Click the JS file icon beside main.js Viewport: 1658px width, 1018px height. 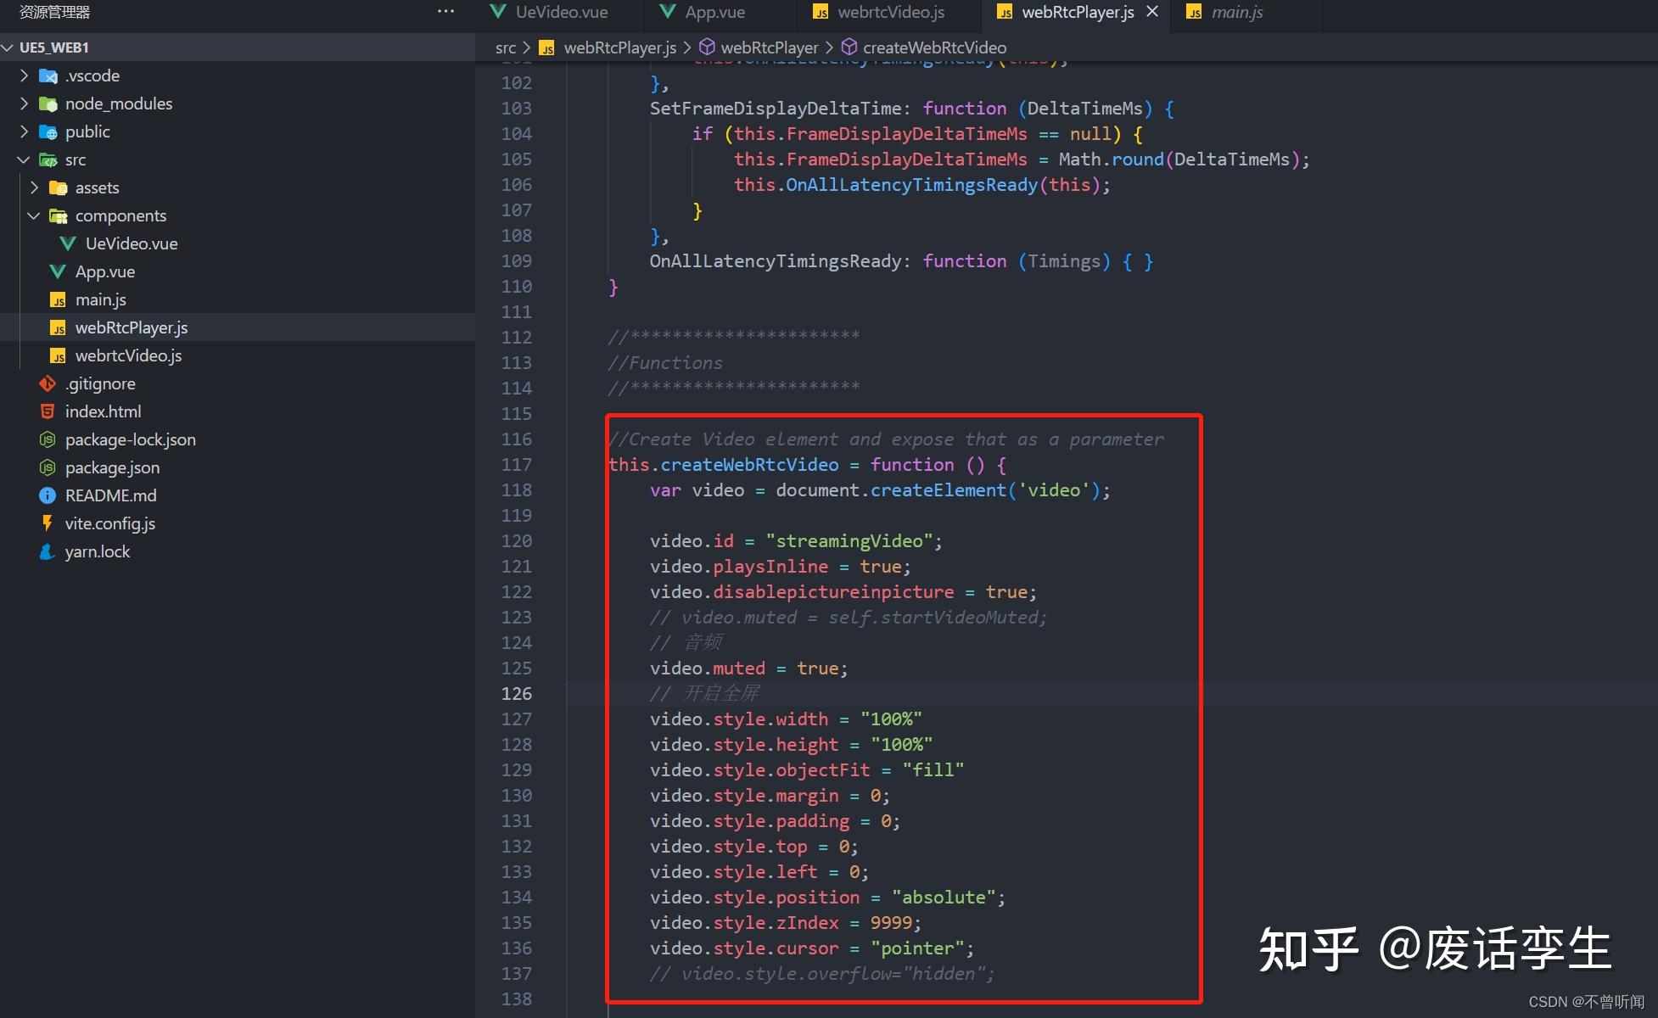(58, 299)
